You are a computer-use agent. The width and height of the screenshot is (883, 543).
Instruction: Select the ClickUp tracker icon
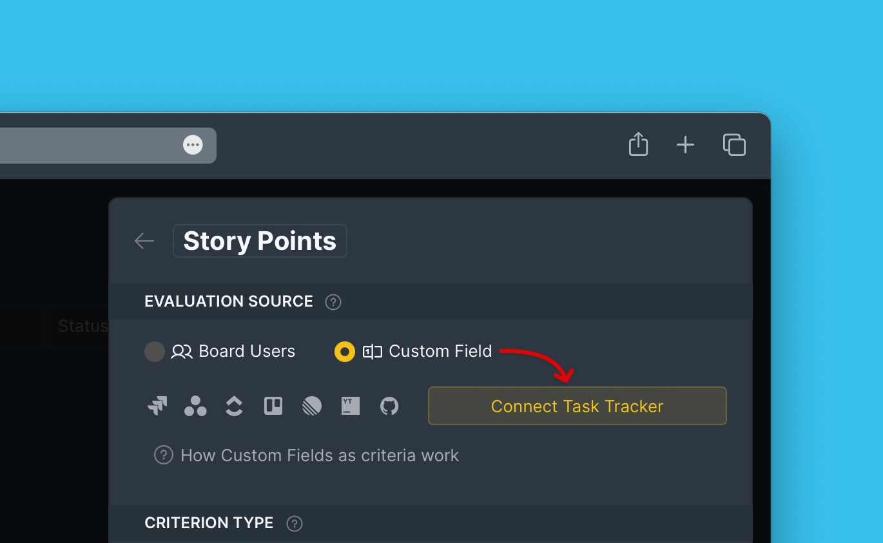pyautogui.click(x=234, y=406)
